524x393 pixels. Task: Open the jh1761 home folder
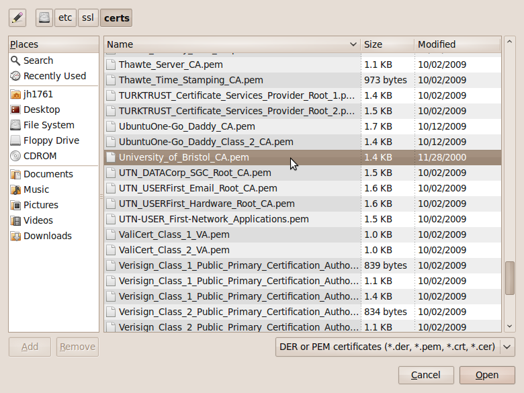pos(54,94)
